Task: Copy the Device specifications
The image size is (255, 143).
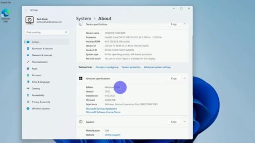Action: click(174, 24)
